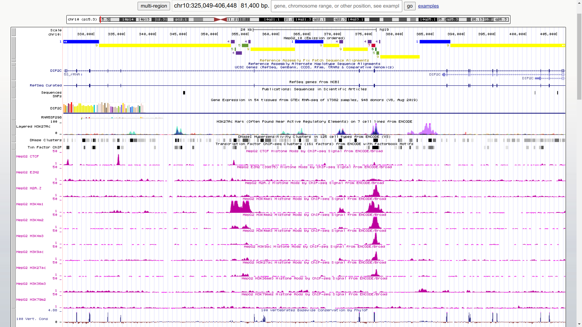Click the Layered H3K27Ac track label
The height and width of the screenshot is (327, 582).
[33, 127]
